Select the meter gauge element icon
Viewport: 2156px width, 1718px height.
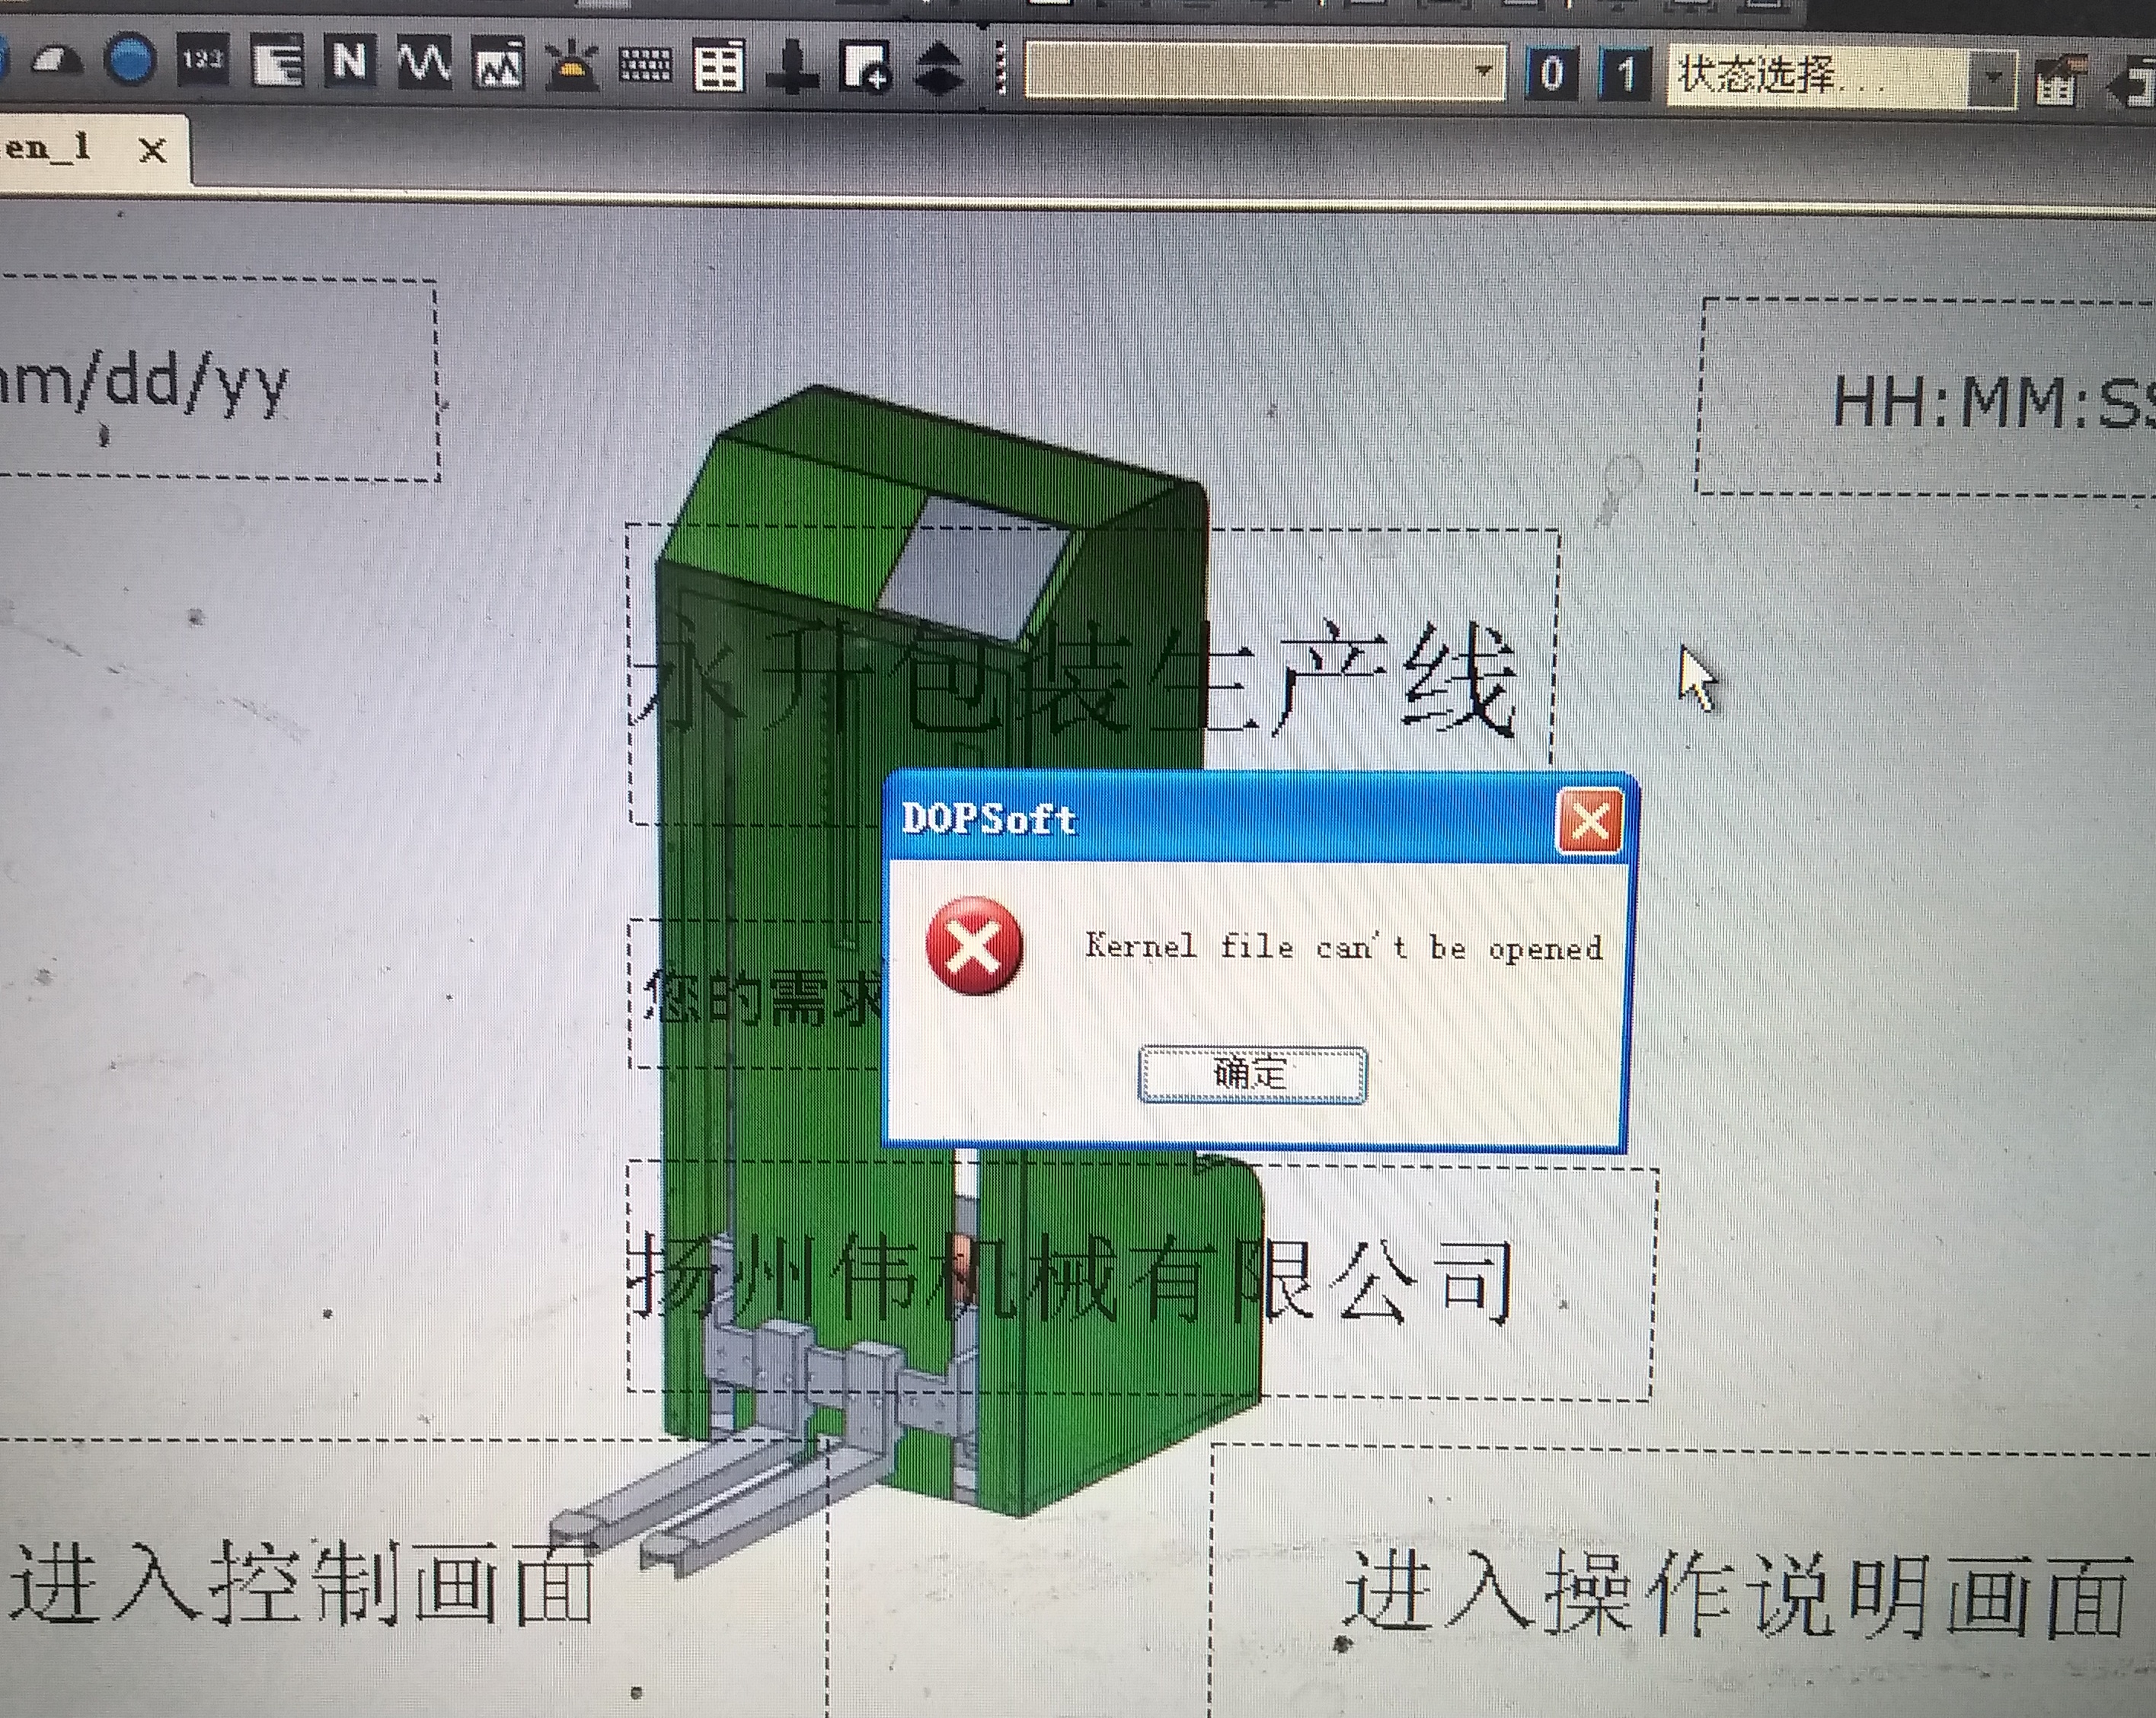tap(56, 62)
